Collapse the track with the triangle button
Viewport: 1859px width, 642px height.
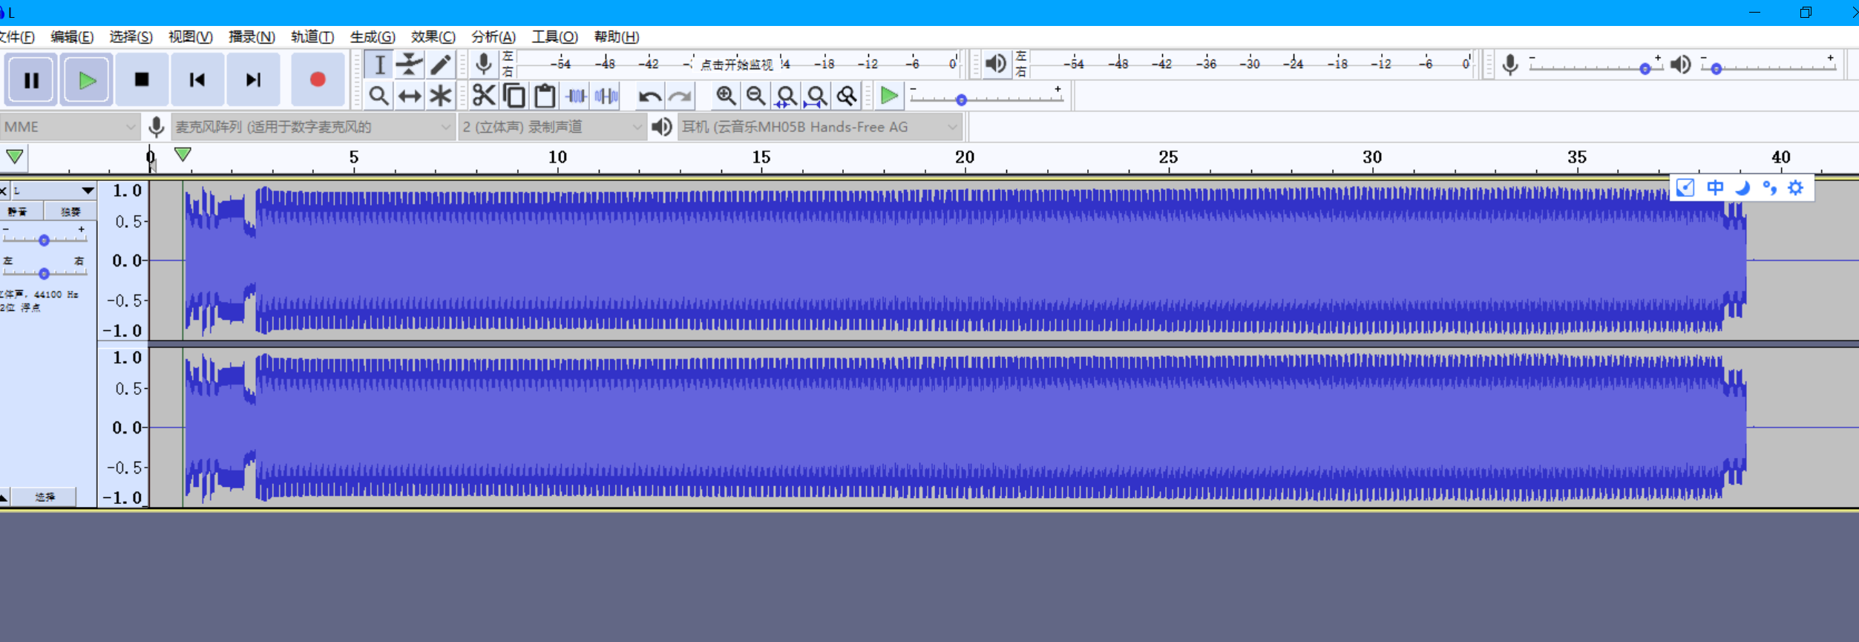click(4, 497)
